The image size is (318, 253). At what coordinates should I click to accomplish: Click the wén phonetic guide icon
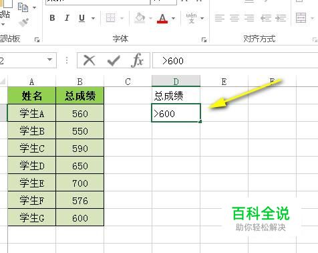(191, 18)
